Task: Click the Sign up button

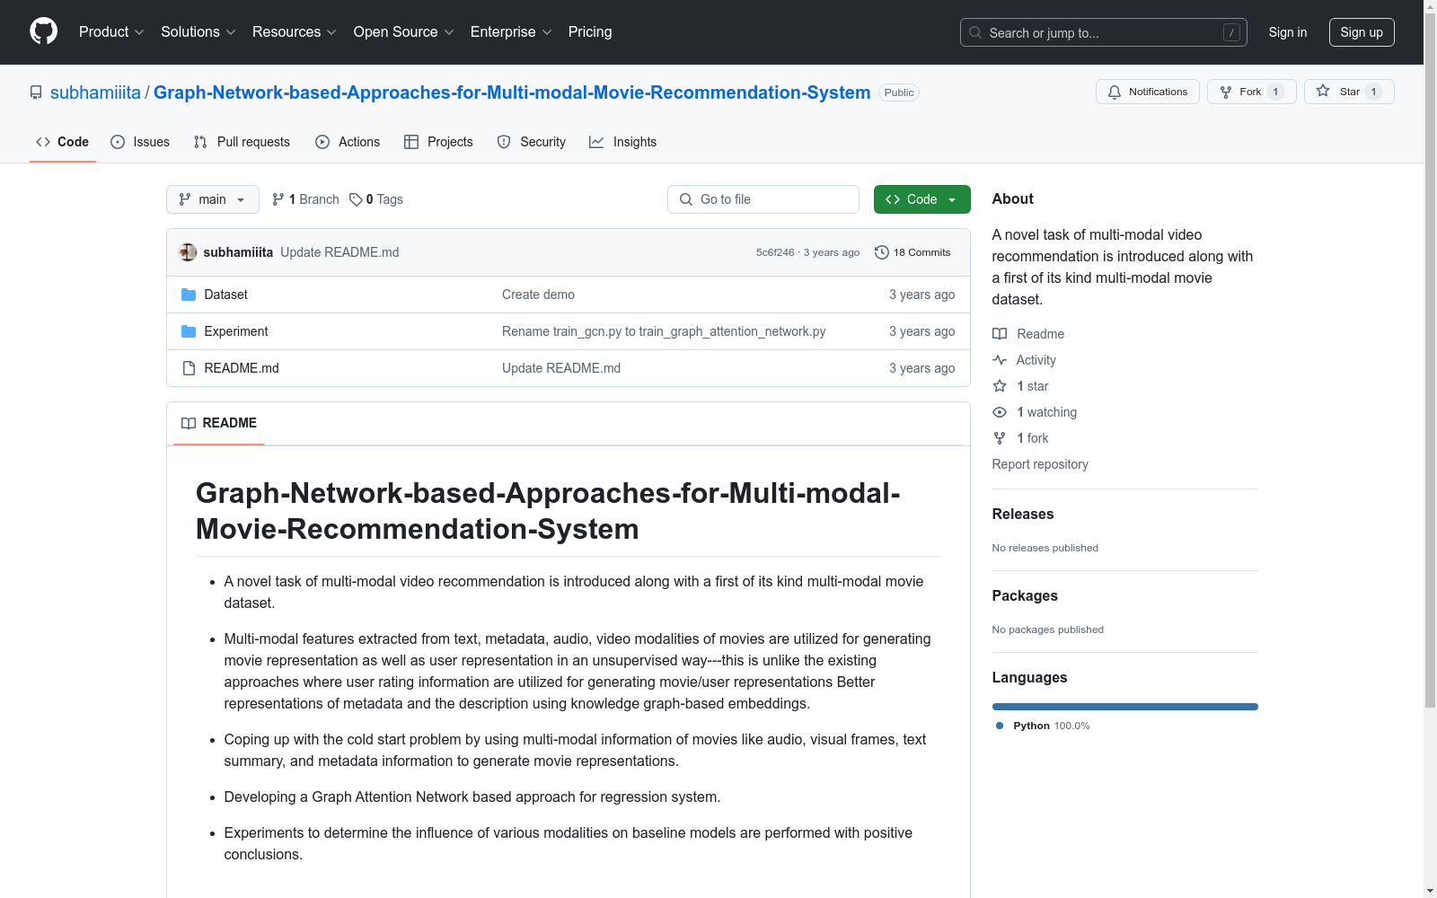Action: tap(1362, 32)
